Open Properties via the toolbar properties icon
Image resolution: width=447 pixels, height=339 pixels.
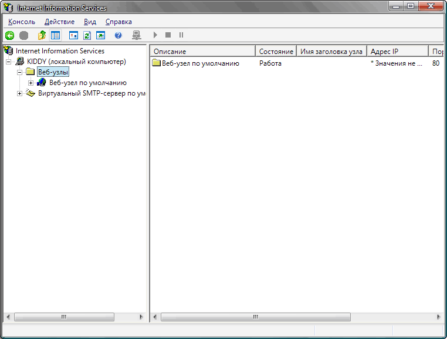(73, 35)
